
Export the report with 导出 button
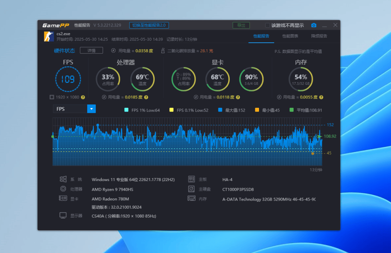241,25
